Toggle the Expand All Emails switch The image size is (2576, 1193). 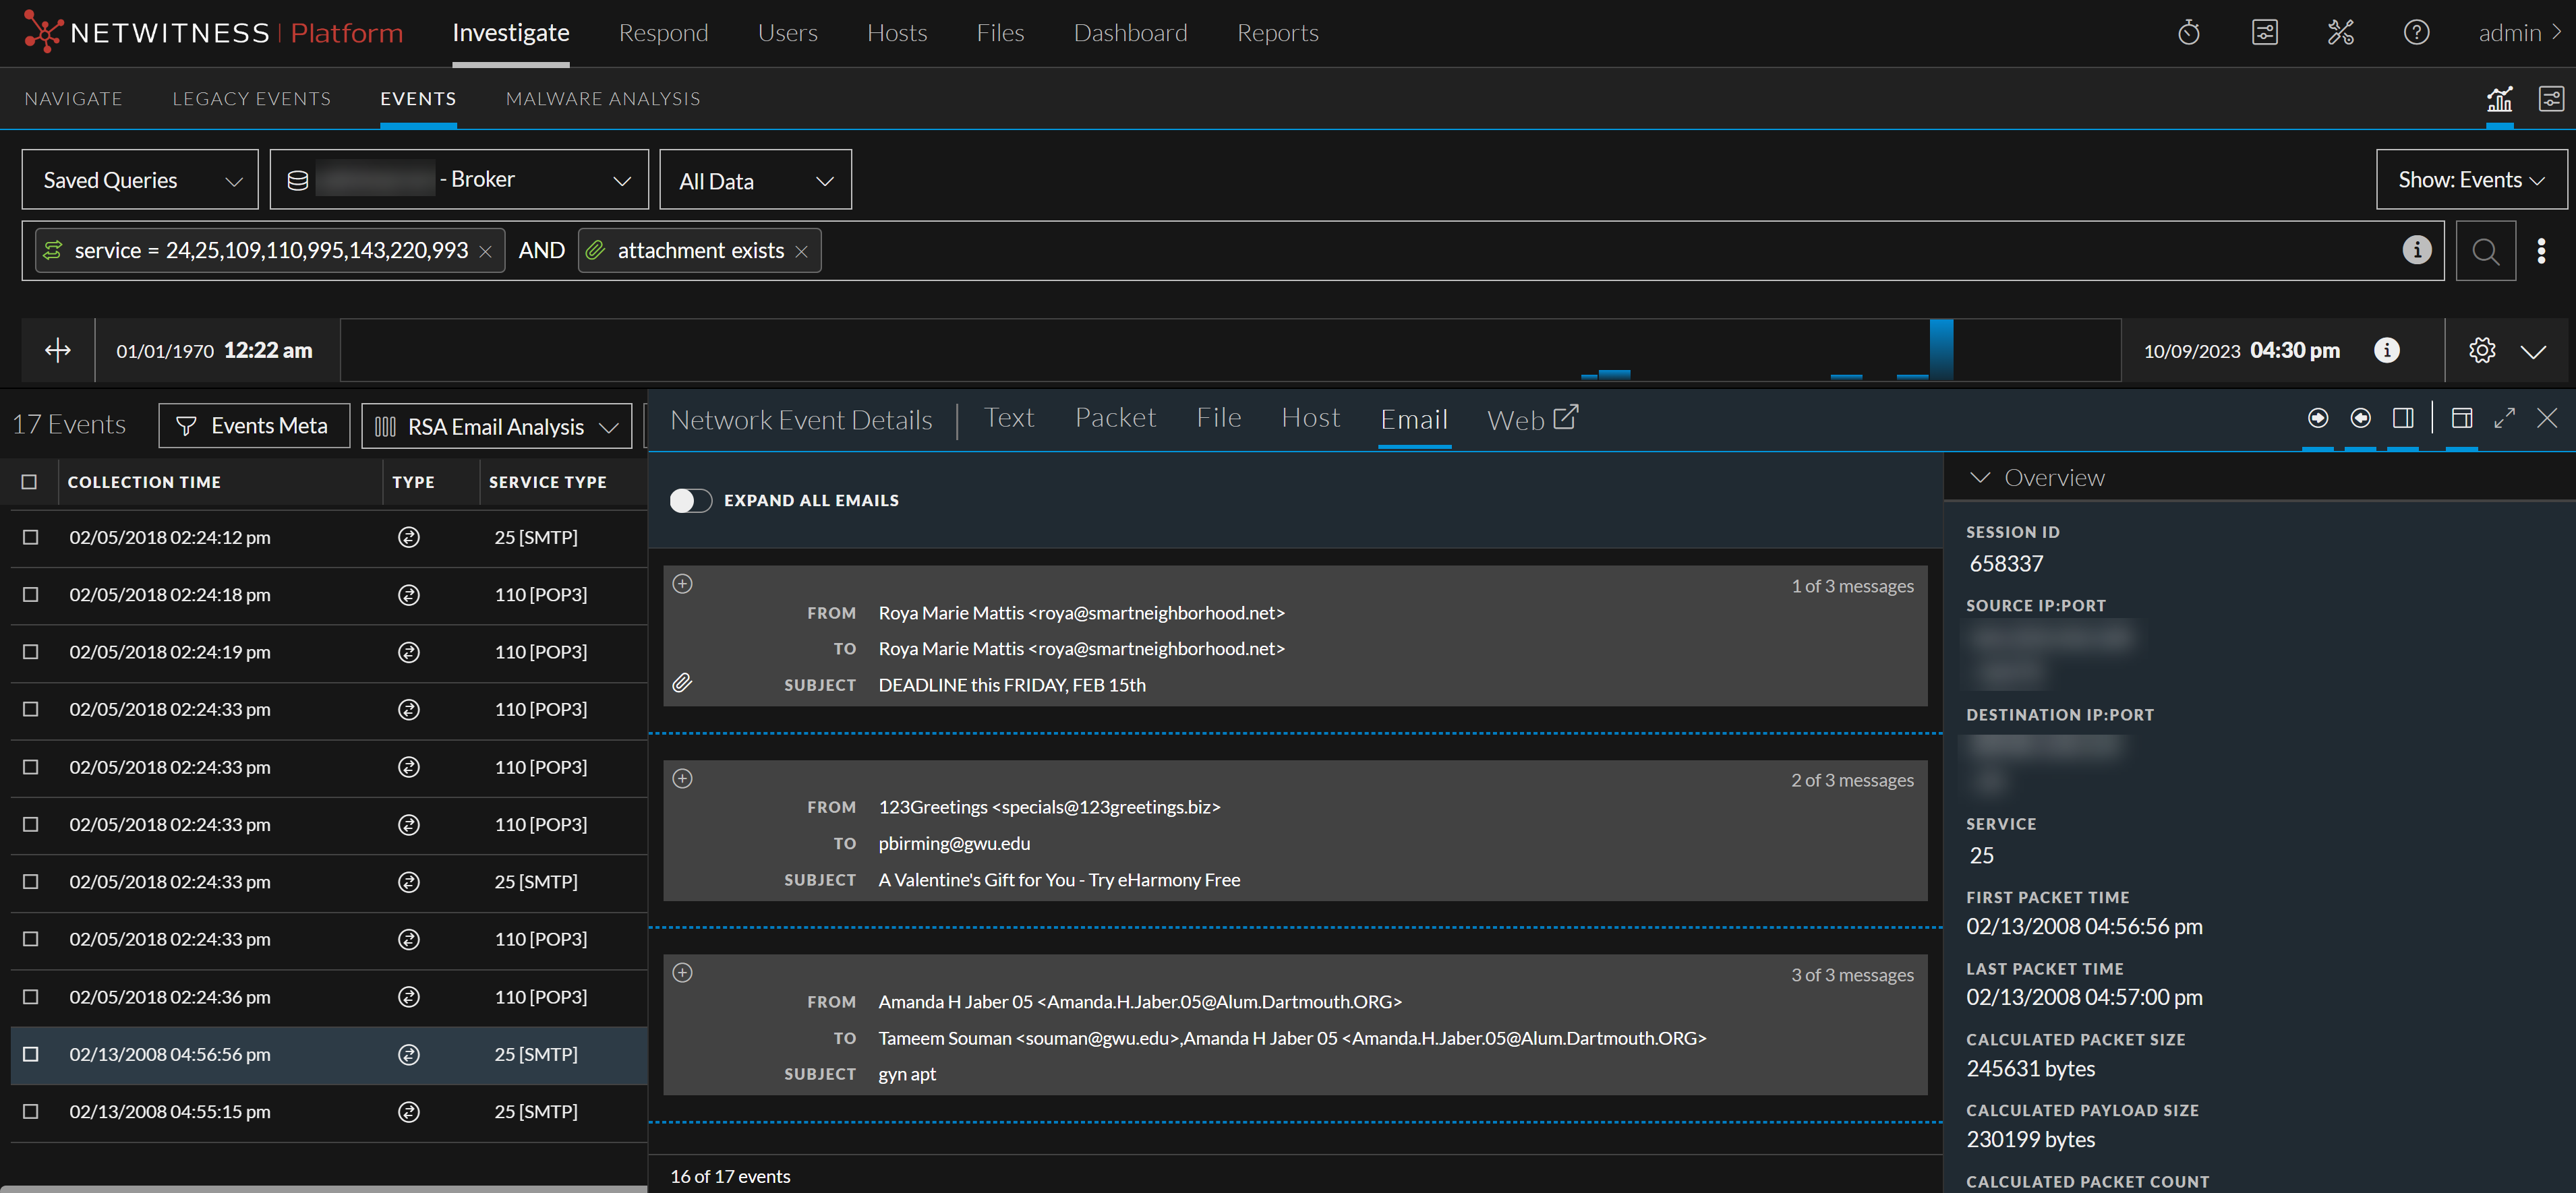pyautogui.click(x=690, y=499)
